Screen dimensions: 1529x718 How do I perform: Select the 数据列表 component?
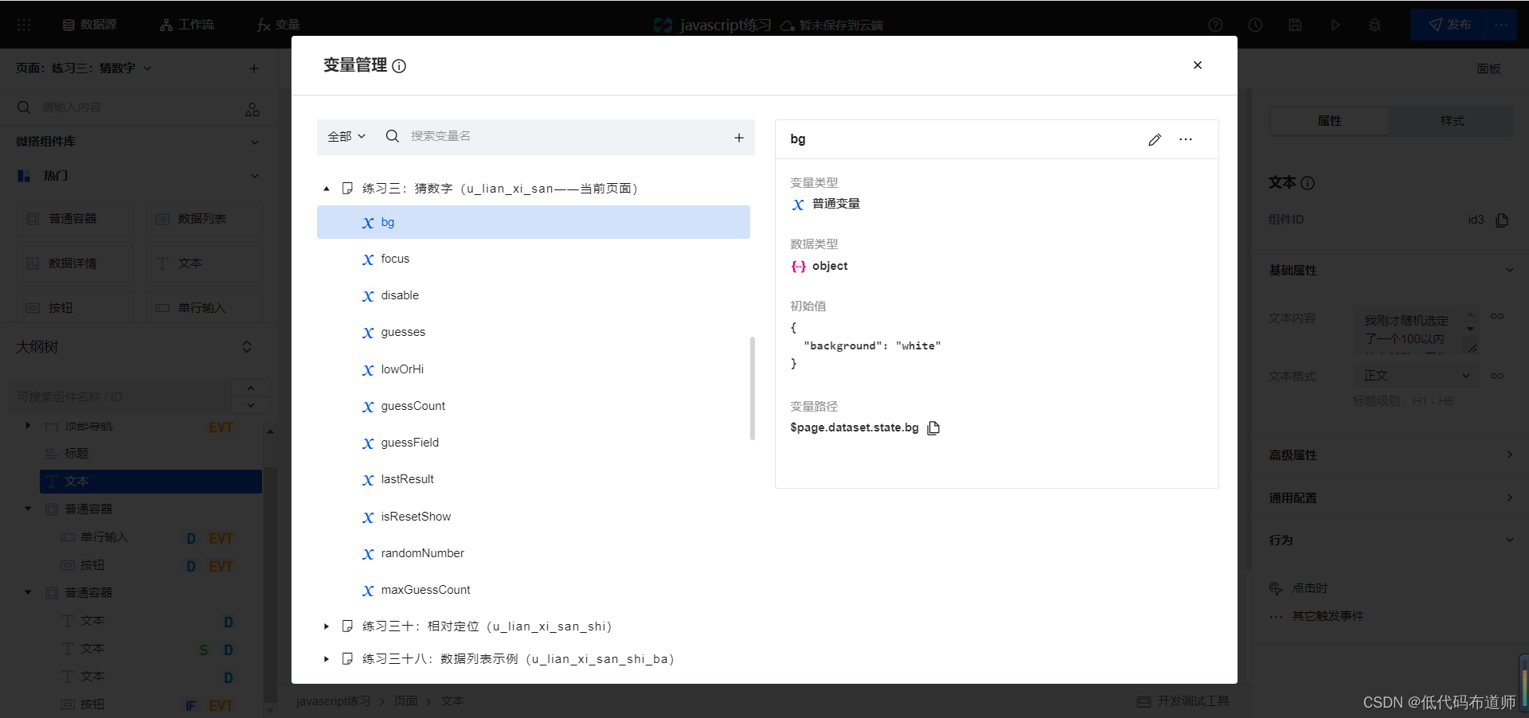[x=204, y=219]
